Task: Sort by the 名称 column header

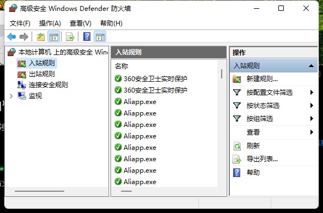Action: 121,66
